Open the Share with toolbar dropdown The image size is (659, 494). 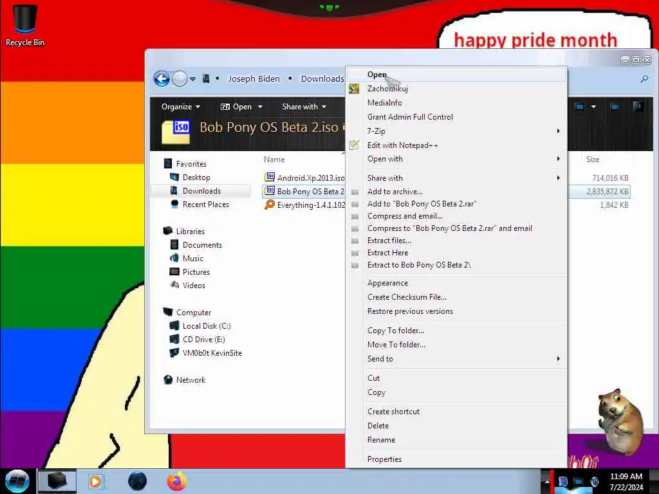tap(304, 107)
